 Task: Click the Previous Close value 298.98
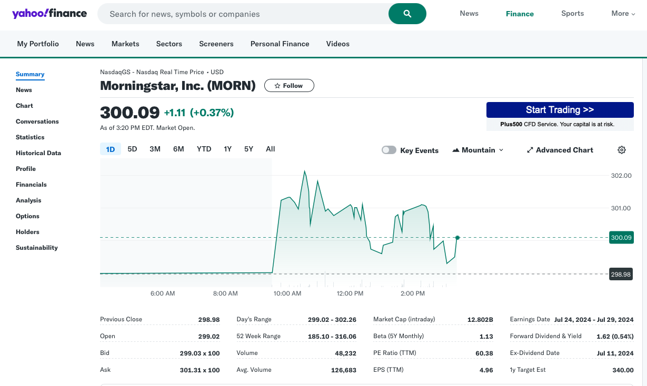click(209, 319)
